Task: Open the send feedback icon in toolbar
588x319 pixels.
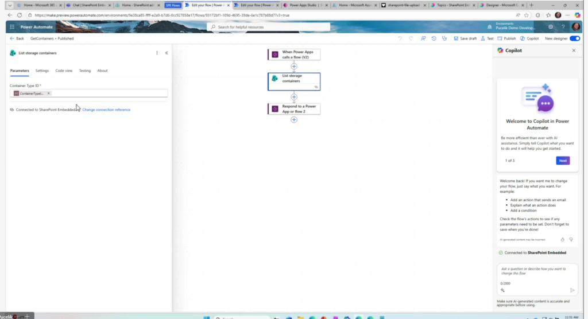Action: (x=423, y=38)
